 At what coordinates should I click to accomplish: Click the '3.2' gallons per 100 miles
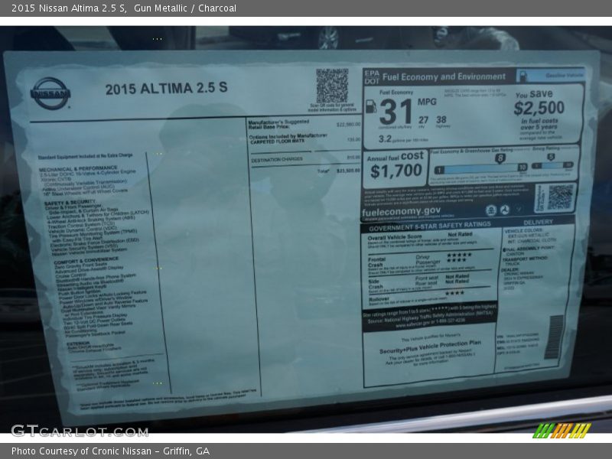coord(385,138)
